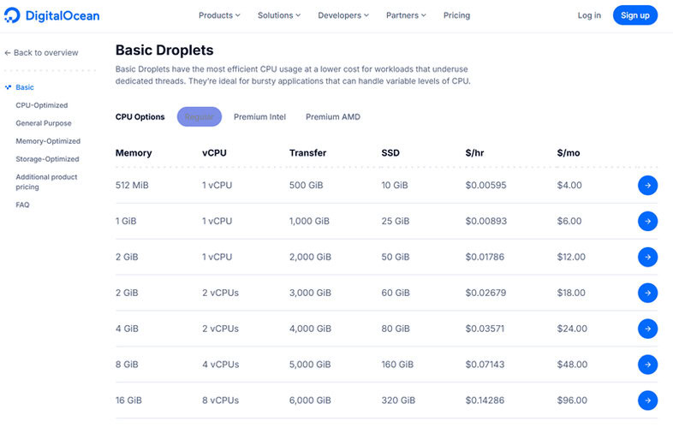
Task: Click the $0.14286 hourly price
Action: pos(485,400)
